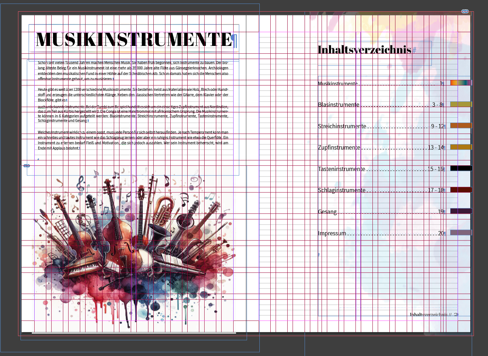
Task: Select the watercolor instruments illustration
Action: point(134,247)
